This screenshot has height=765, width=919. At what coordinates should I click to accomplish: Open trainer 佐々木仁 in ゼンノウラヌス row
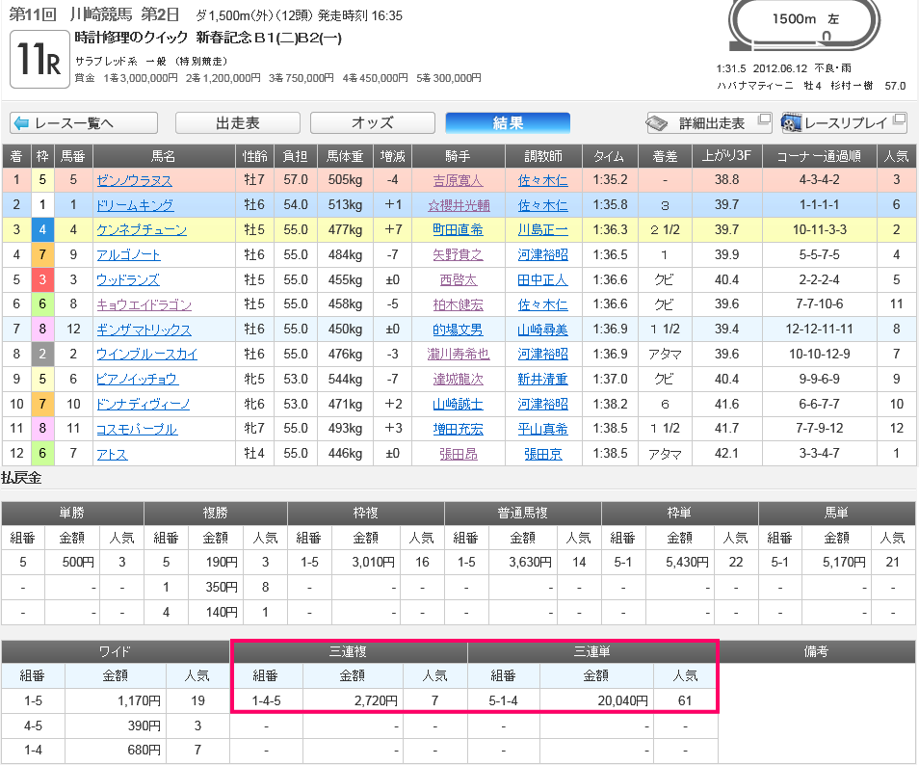542,180
